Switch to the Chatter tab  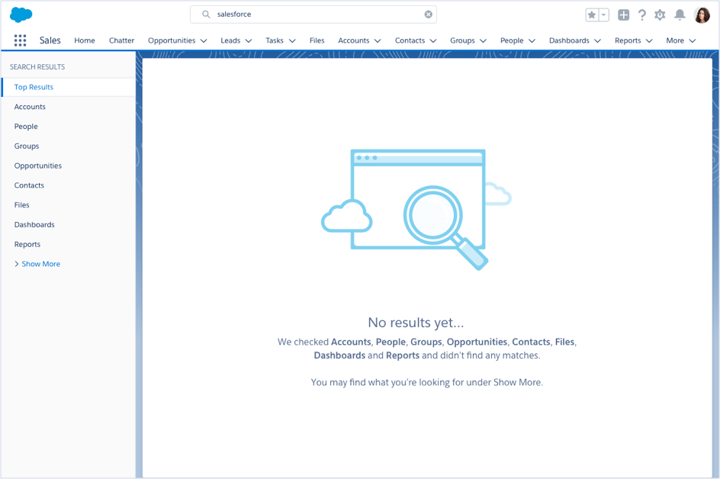(x=121, y=40)
